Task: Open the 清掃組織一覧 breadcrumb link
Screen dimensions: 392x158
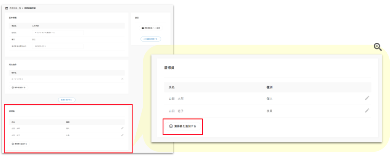Action: pos(15,8)
